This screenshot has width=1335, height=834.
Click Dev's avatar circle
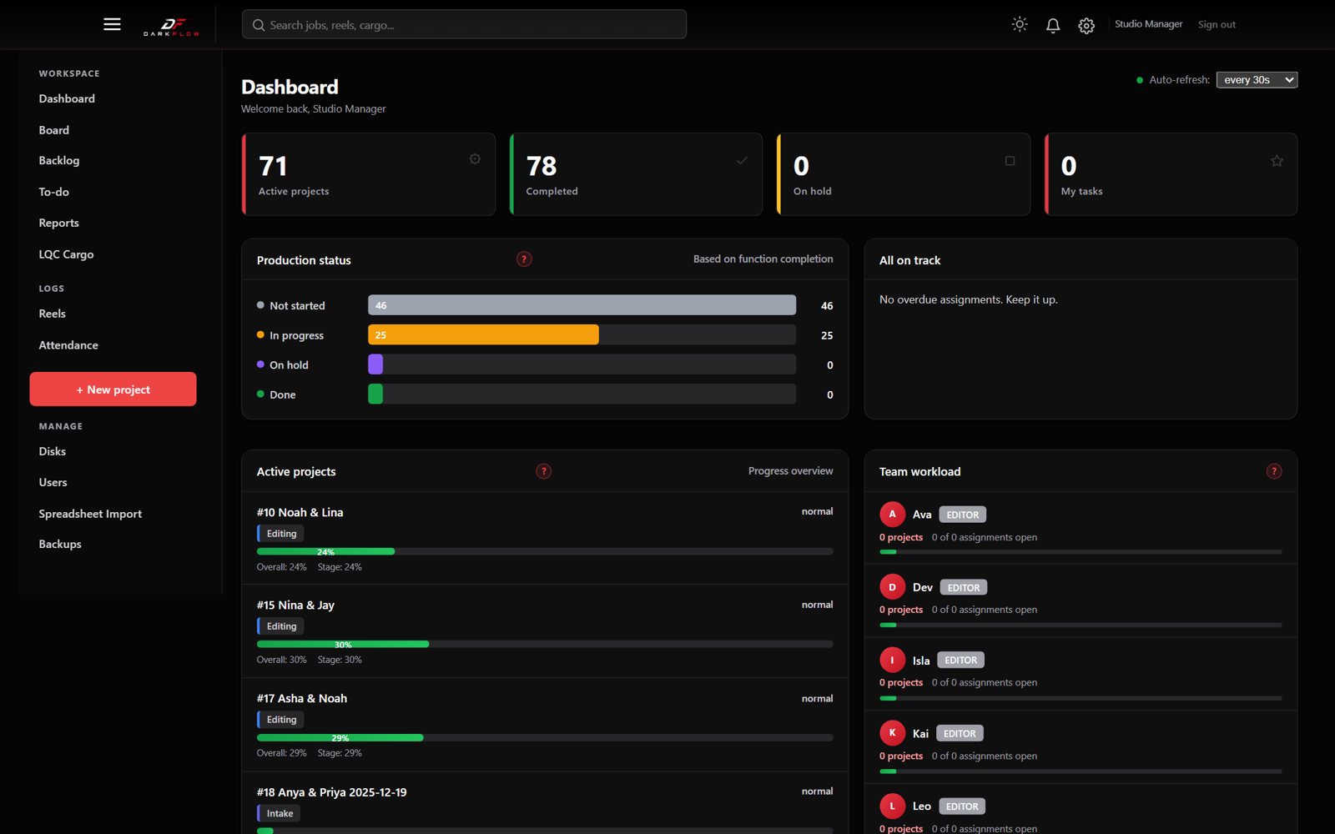pos(892,587)
